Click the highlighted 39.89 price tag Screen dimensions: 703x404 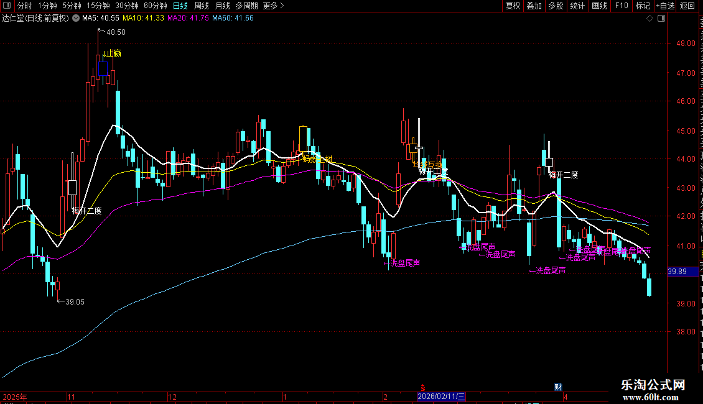682,272
